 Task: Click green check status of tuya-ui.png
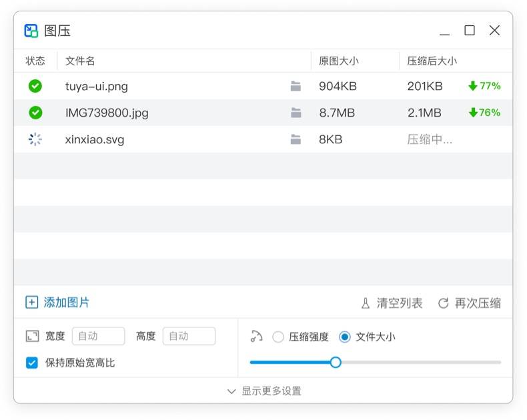35,86
